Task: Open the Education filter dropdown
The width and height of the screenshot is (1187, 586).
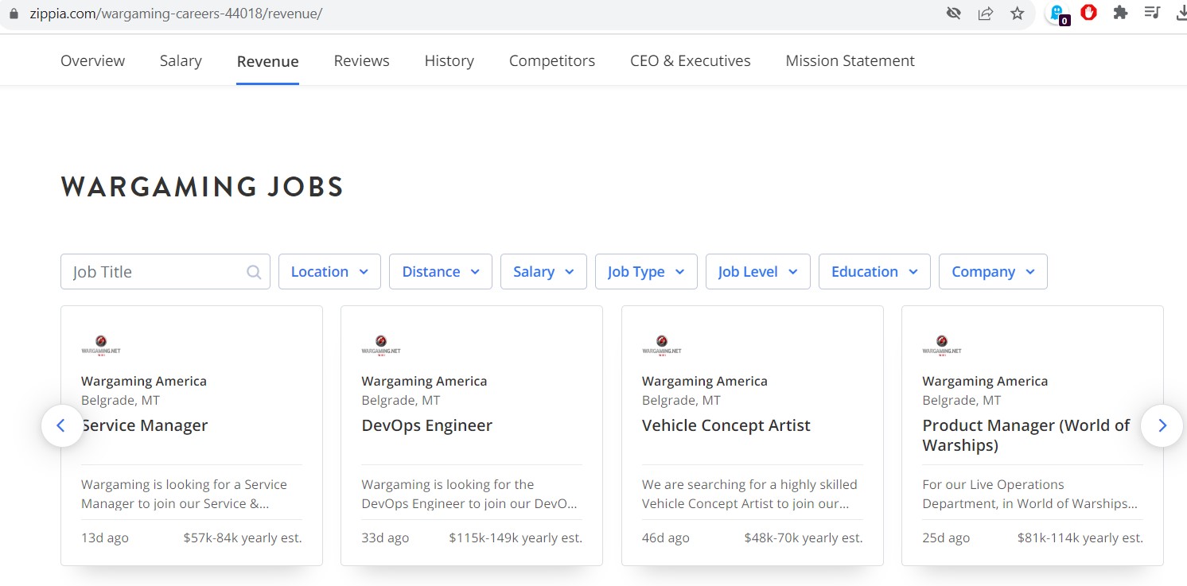Action: (874, 272)
